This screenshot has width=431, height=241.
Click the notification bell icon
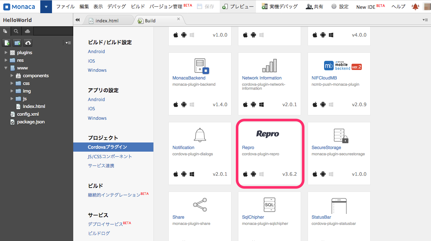pos(415,7)
